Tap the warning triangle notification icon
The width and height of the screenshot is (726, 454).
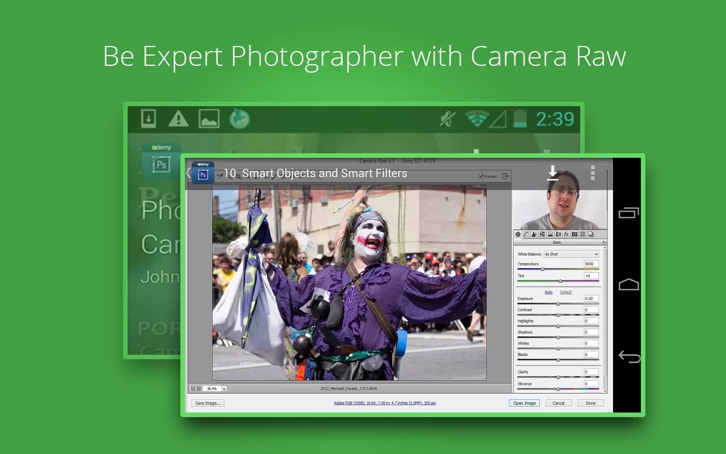178,119
